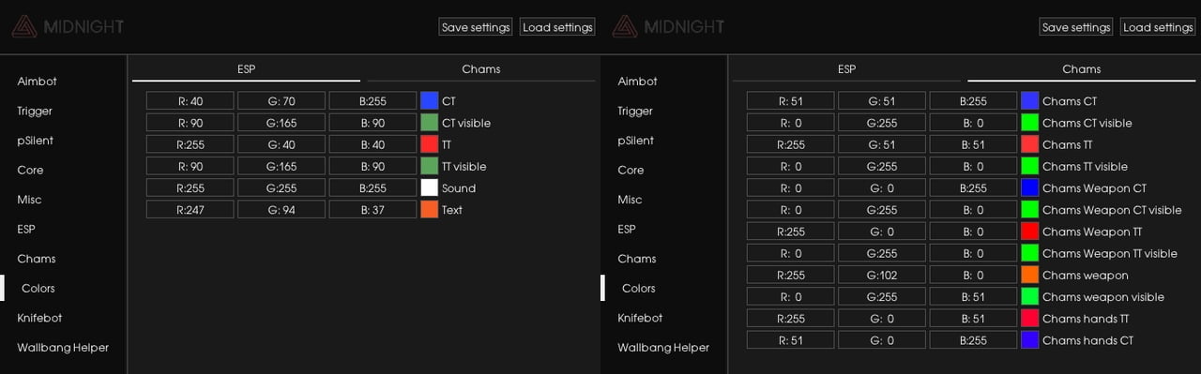Click Save settings in the ESP colors window
Image resolution: width=1201 pixels, height=374 pixels.
pyautogui.click(x=476, y=27)
